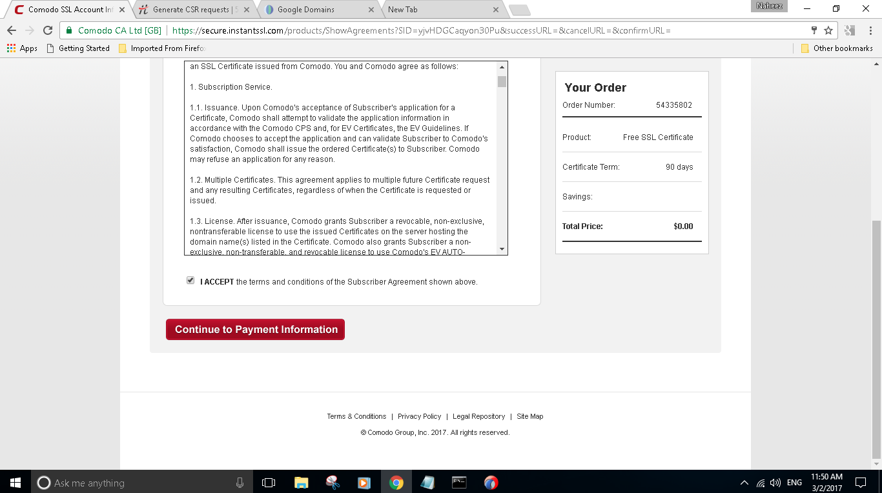Screen dimensions: 882x493
Task: Open the Command Prompt taskbar icon
Action: (459, 482)
